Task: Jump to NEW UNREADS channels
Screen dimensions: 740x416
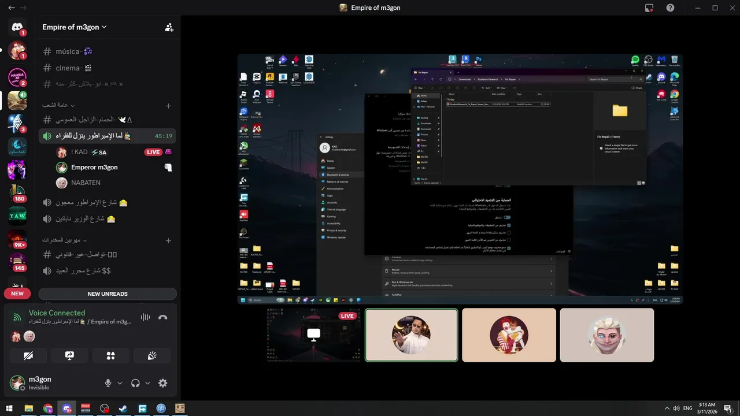Action: coord(108,294)
